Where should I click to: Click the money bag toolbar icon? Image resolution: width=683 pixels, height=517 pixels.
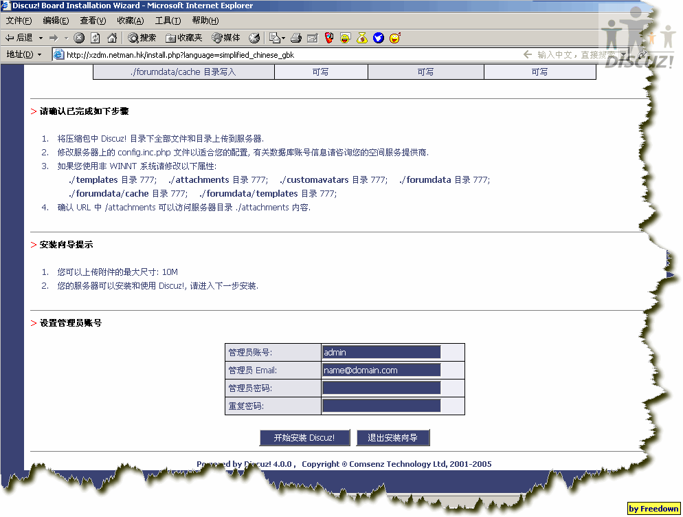tap(362, 38)
